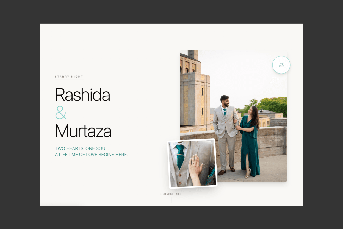Open the small inset photo thumbnail
Image resolution: width=343 pixels, height=230 pixels.
(192, 164)
